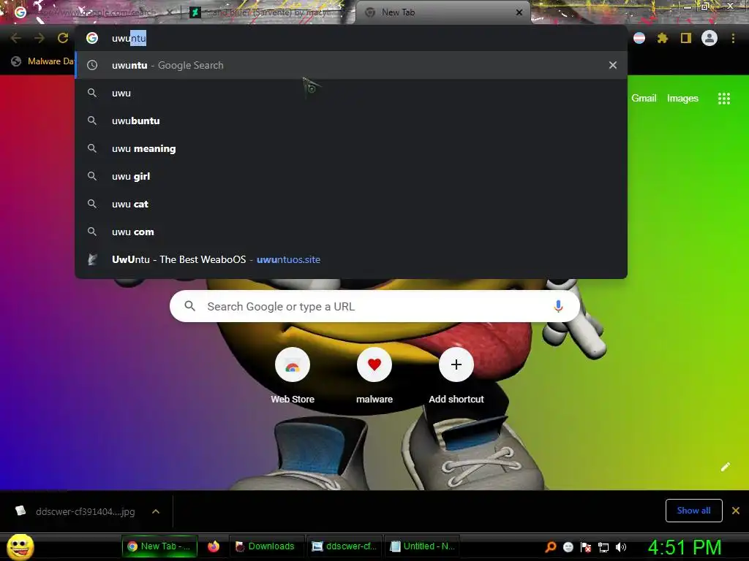Choose the 'uwubuntu' suggestion
The image size is (749, 561).
tap(351, 121)
